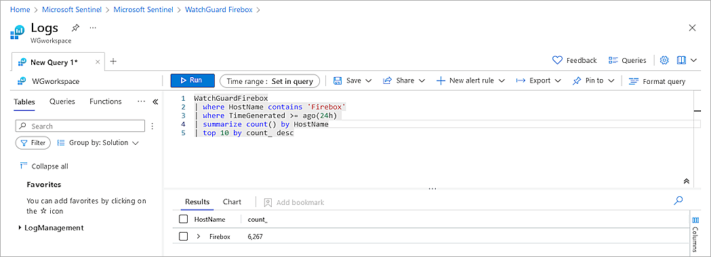Collapse the side panel with double chevron
Image resolution: width=711 pixels, height=257 pixels.
point(155,102)
